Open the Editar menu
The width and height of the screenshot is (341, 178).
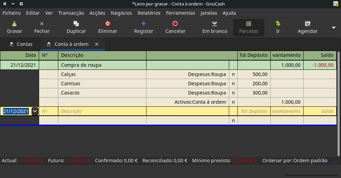click(x=33, y=13)
